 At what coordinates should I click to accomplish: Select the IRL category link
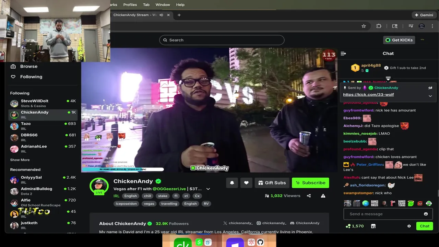click(116, 196)
